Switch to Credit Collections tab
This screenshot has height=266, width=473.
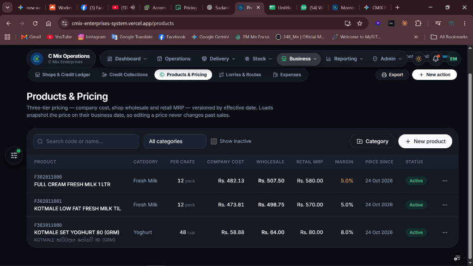[125, 75]
